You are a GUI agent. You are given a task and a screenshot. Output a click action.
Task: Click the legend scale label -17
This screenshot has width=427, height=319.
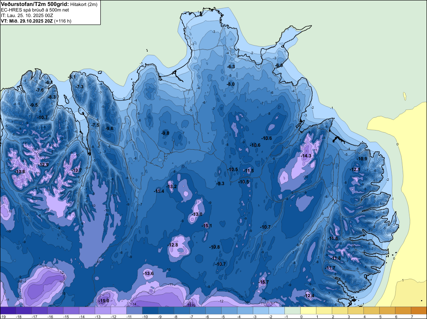tap(34, 316)
